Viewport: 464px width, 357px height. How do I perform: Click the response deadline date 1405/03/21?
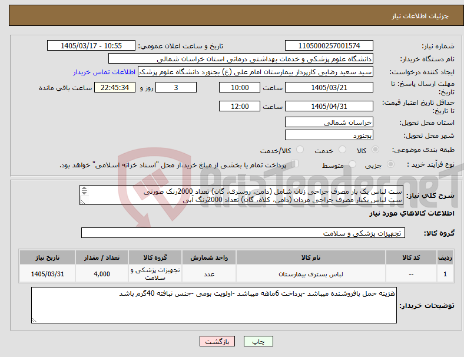pos(329,87)
